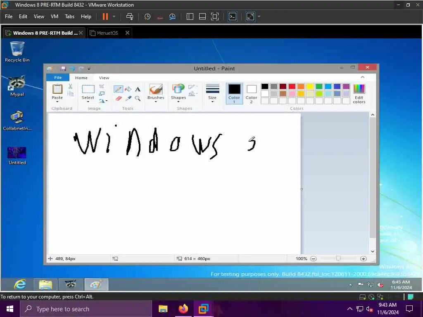Select the Magnifier tool in Paint
The height and width of the screenshot is (317, 423).
pos(138,98)
